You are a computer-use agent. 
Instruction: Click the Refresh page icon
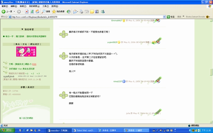[x=32, y=12]
